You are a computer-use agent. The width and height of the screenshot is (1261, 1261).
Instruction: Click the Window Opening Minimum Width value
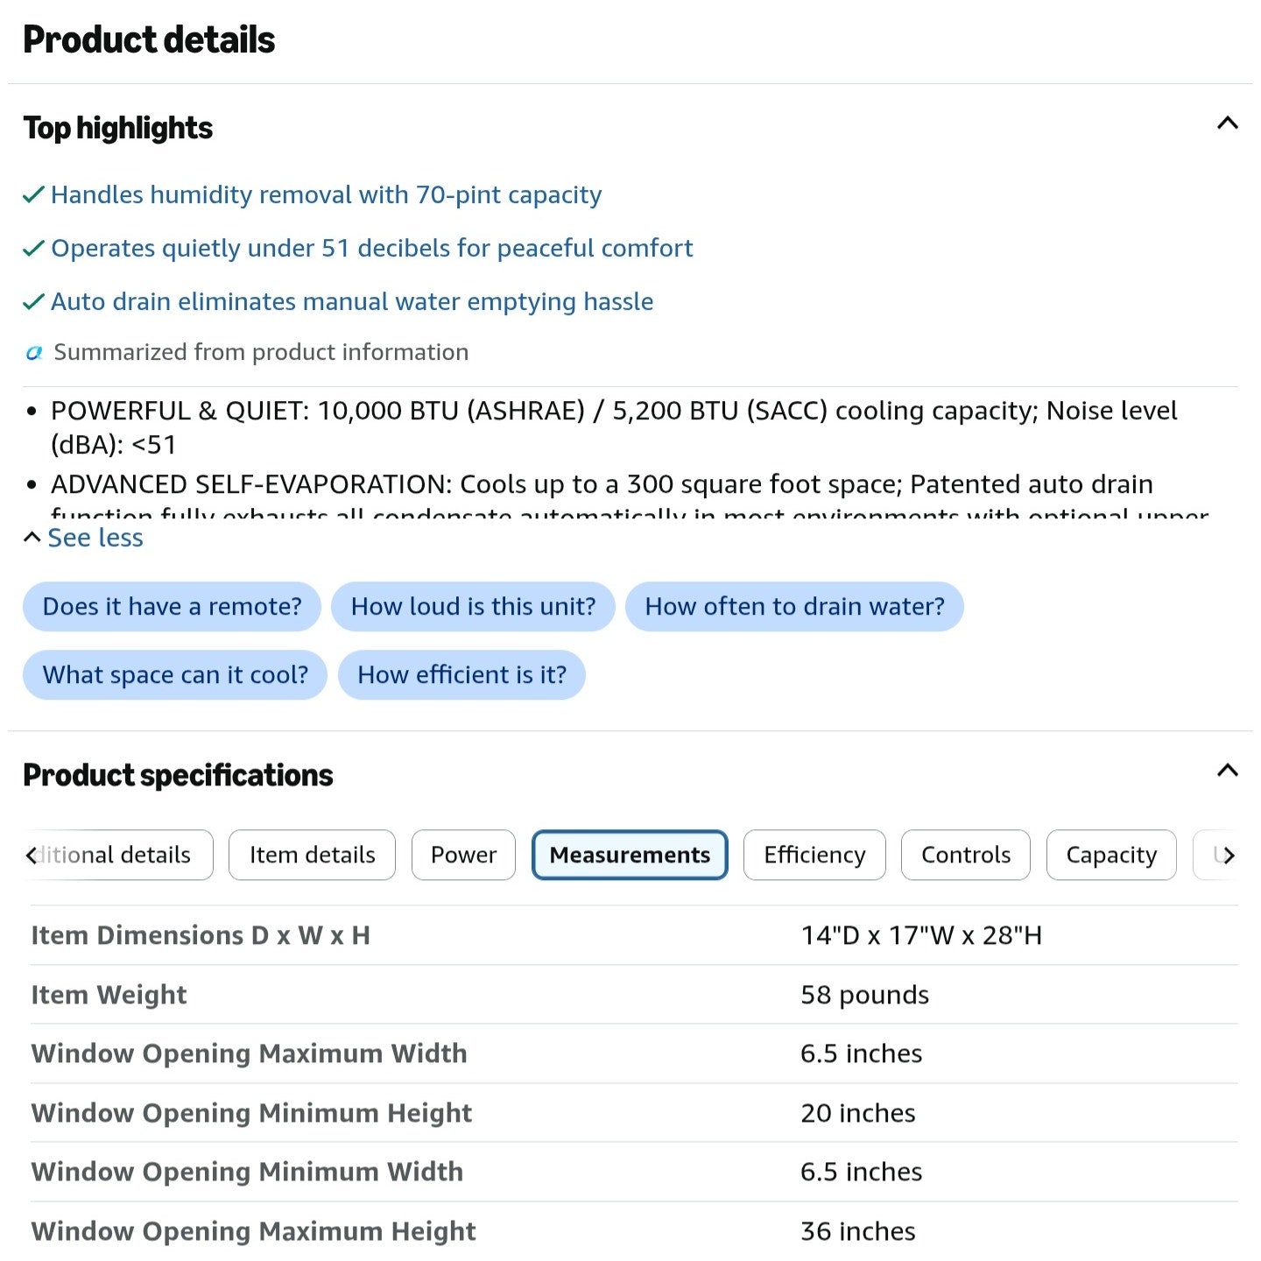click(861, 1172)
